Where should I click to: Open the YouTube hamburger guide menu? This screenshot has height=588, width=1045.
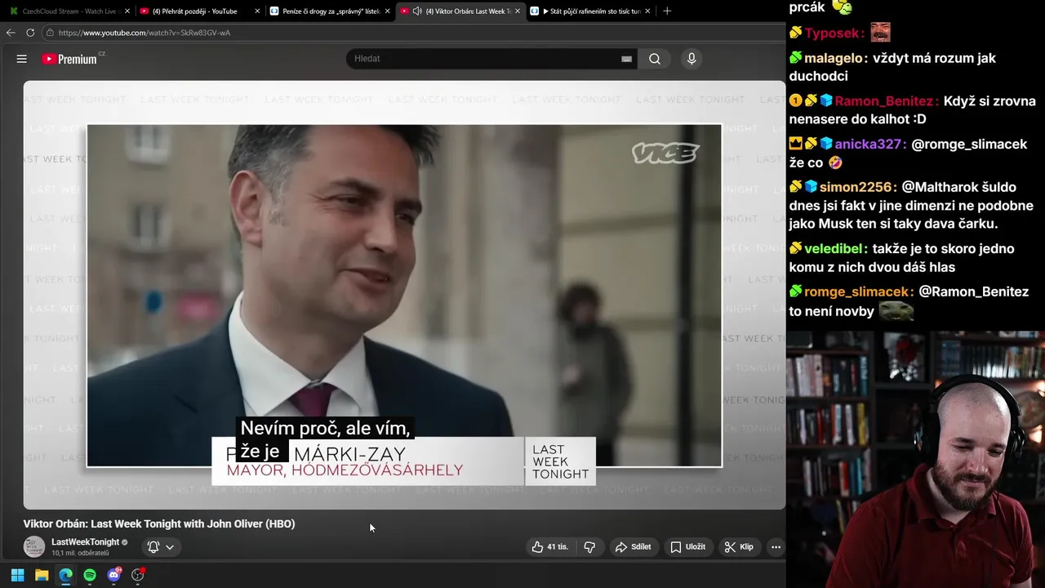(22, 59)
